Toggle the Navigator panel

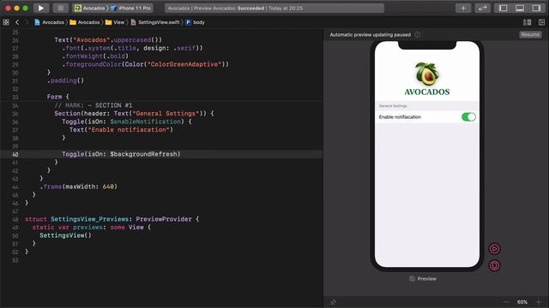[x=504, y=8]
